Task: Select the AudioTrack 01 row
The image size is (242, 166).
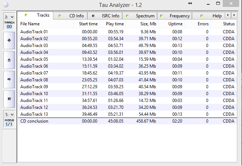Action: pyautogui.click(x=127, y=32)
